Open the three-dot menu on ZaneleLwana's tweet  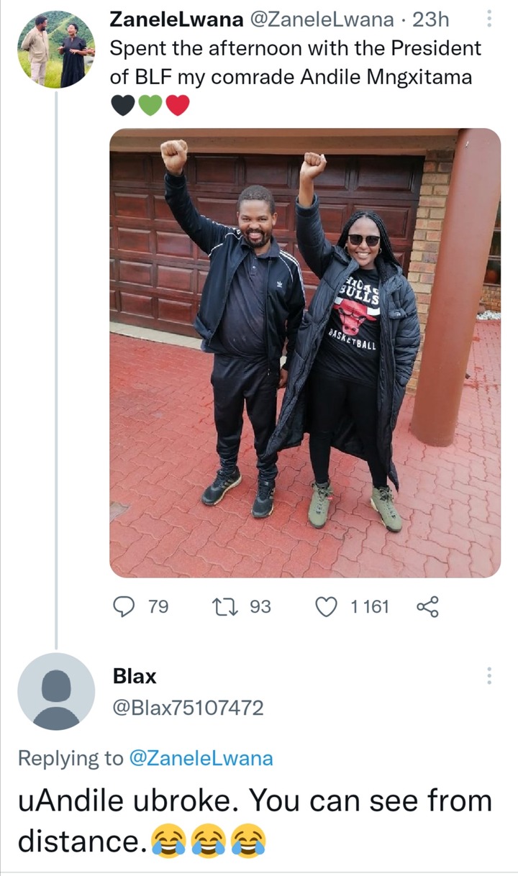(x=489, y=19)
